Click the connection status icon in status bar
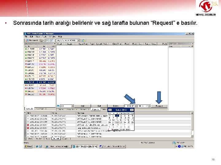This screenshot has height=165, width=221. coord(174,143)
